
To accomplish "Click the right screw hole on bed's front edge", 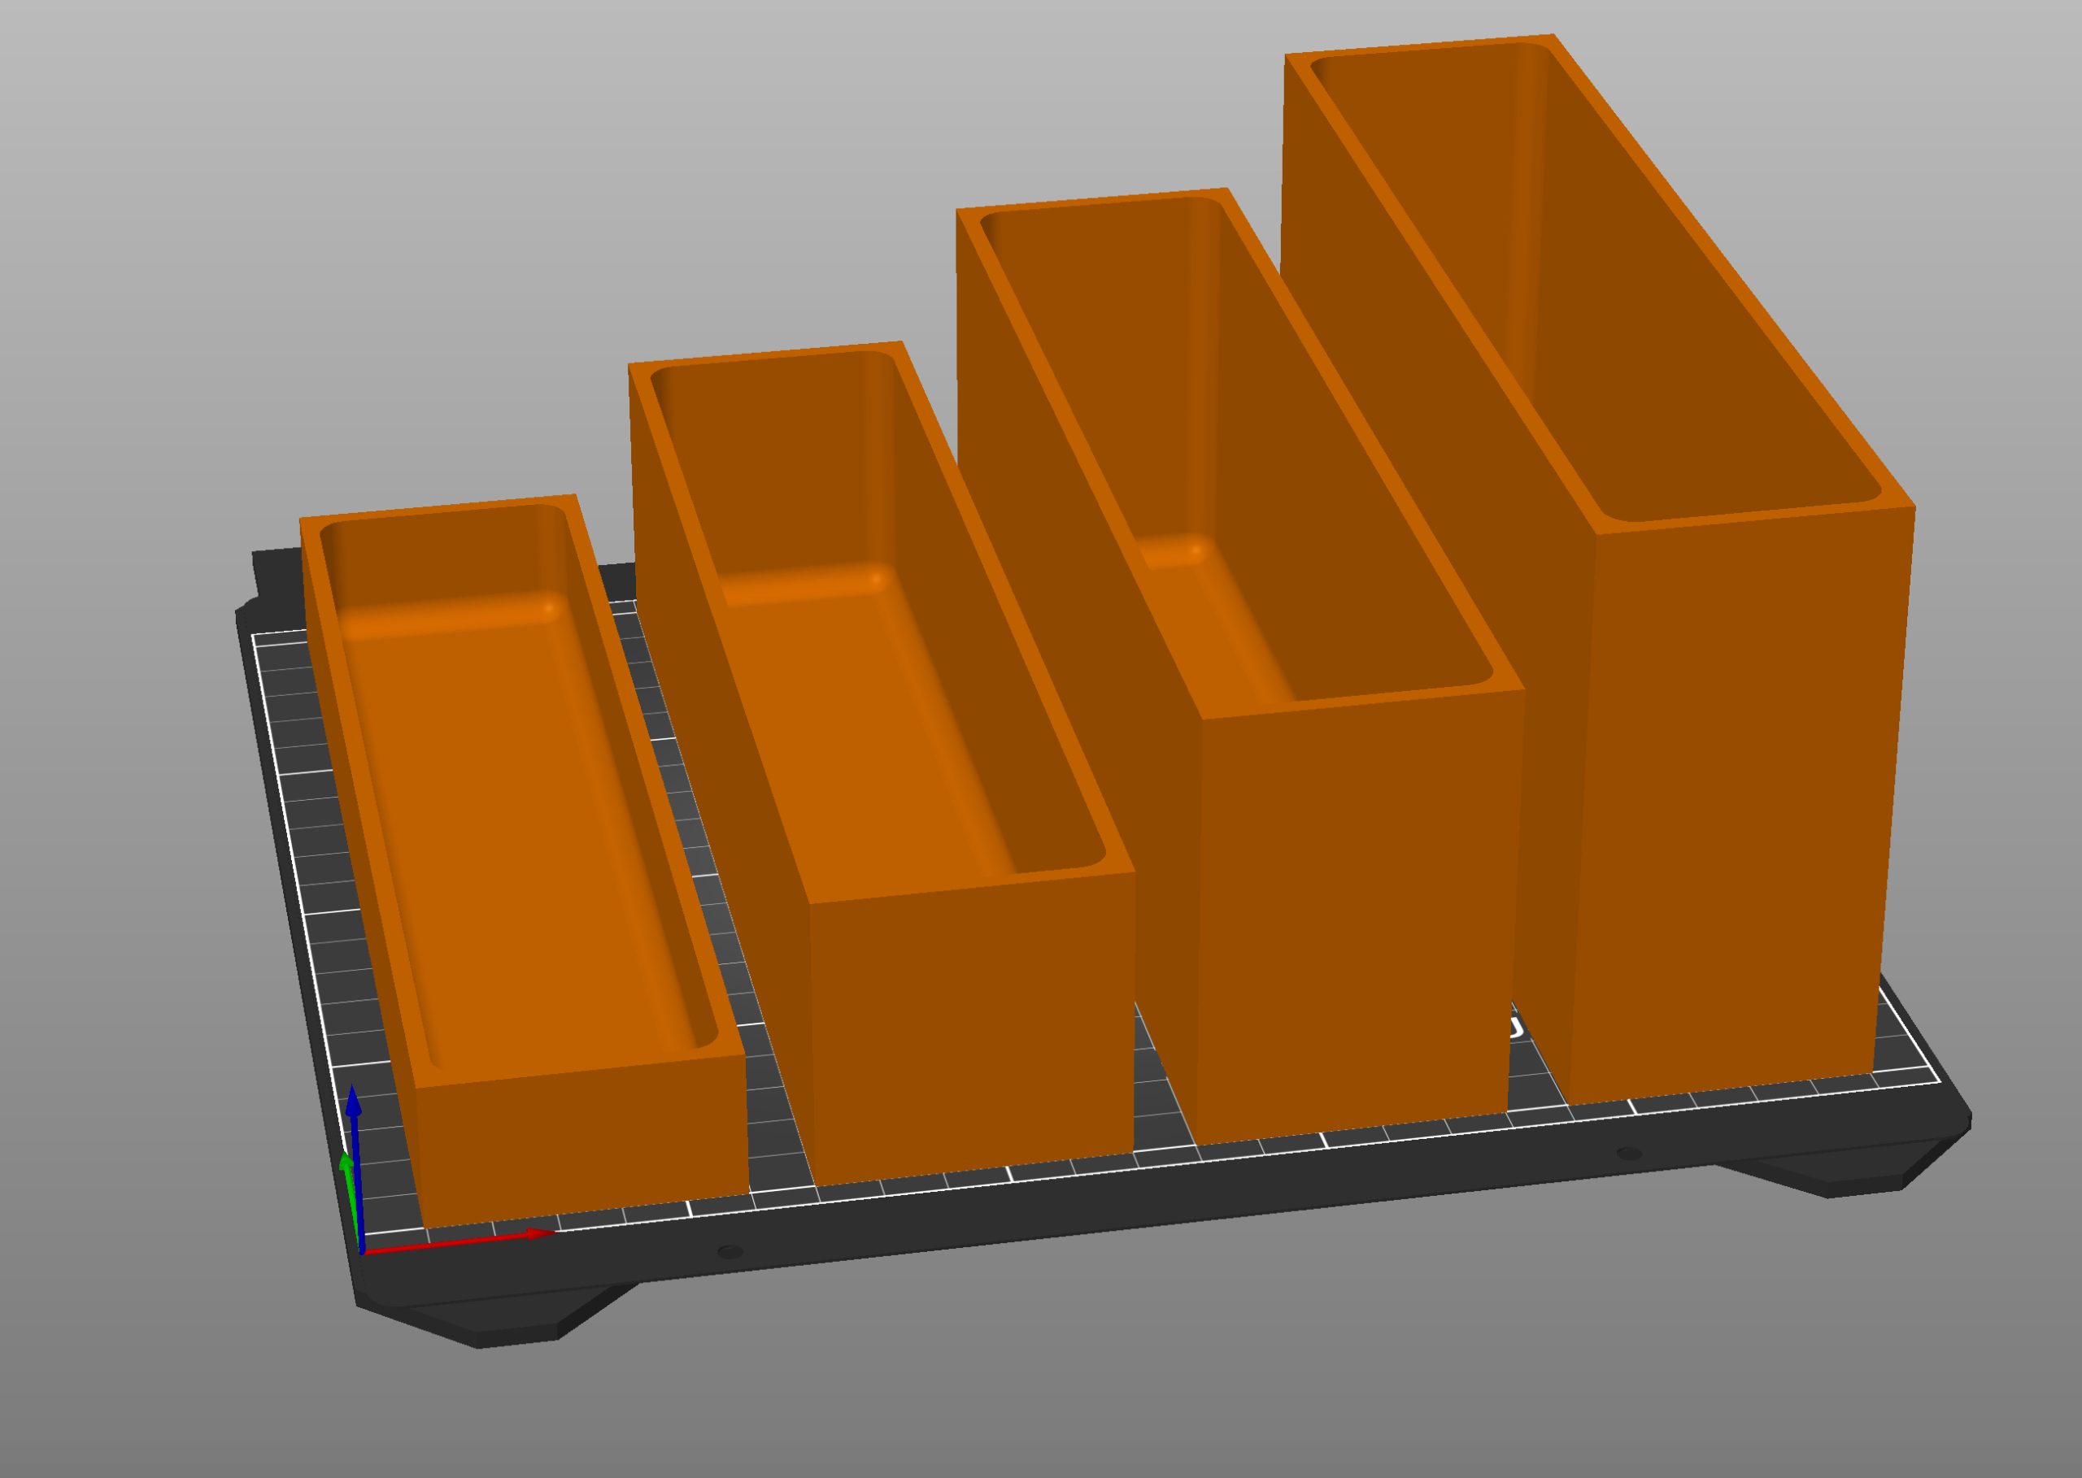I will (1629, 1155).
